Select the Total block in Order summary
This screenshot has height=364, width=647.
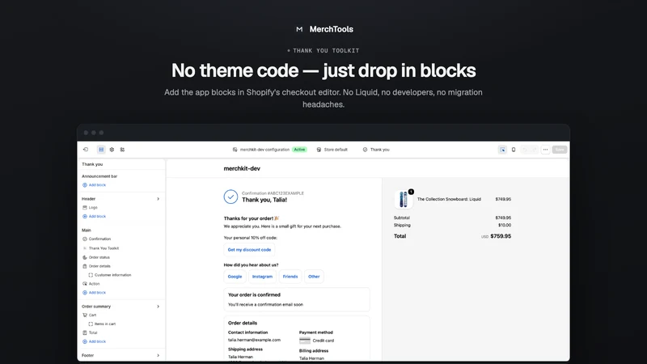pos(90,332)
